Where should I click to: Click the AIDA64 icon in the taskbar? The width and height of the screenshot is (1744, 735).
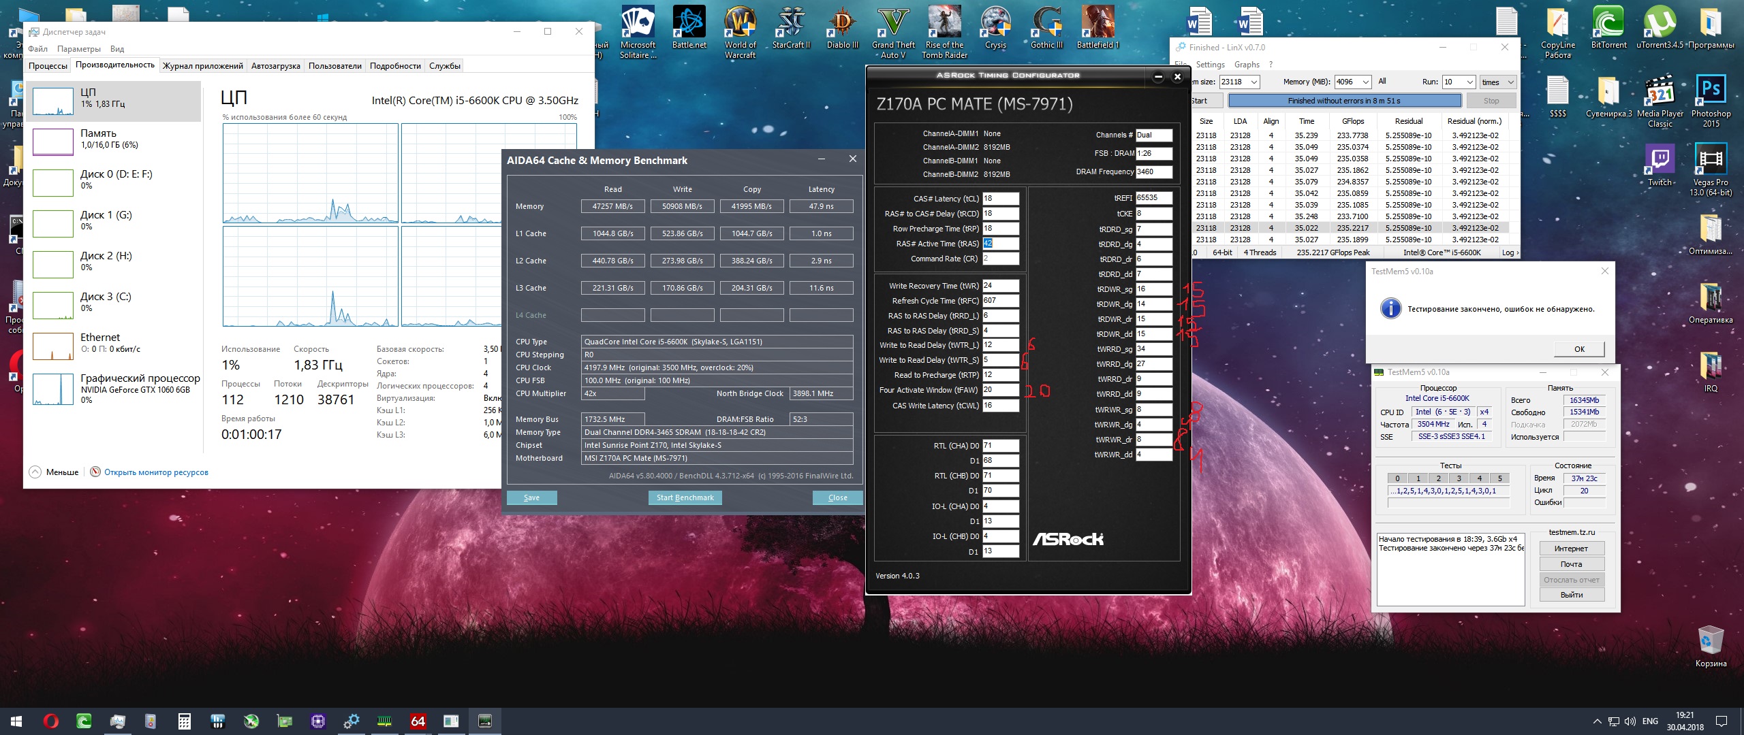(418, 721)
